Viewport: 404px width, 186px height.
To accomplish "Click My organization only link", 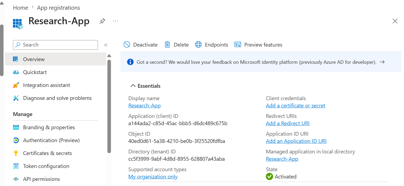I will (x=153, y=177).
